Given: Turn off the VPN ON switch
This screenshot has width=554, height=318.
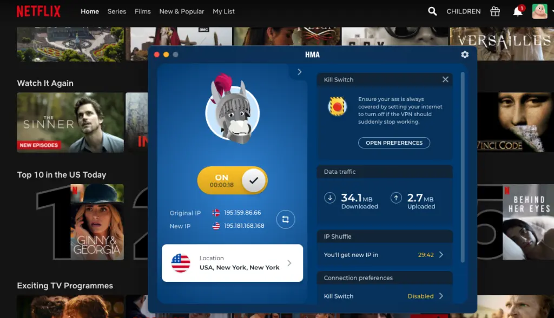Looking at the screenshot, I should point(232,180).
